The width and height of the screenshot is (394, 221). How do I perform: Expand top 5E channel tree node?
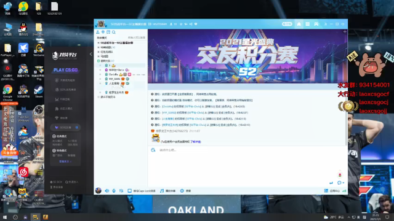click(x=98, y=43)
